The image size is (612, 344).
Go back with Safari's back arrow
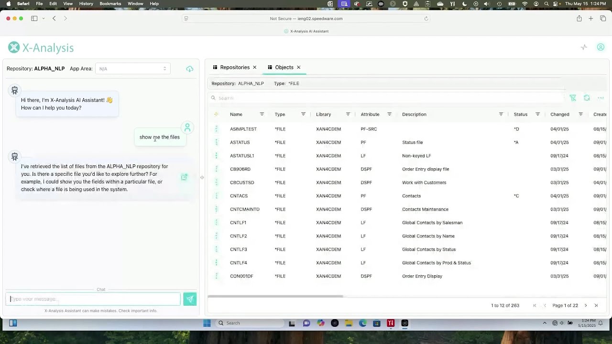click(54, 19)
